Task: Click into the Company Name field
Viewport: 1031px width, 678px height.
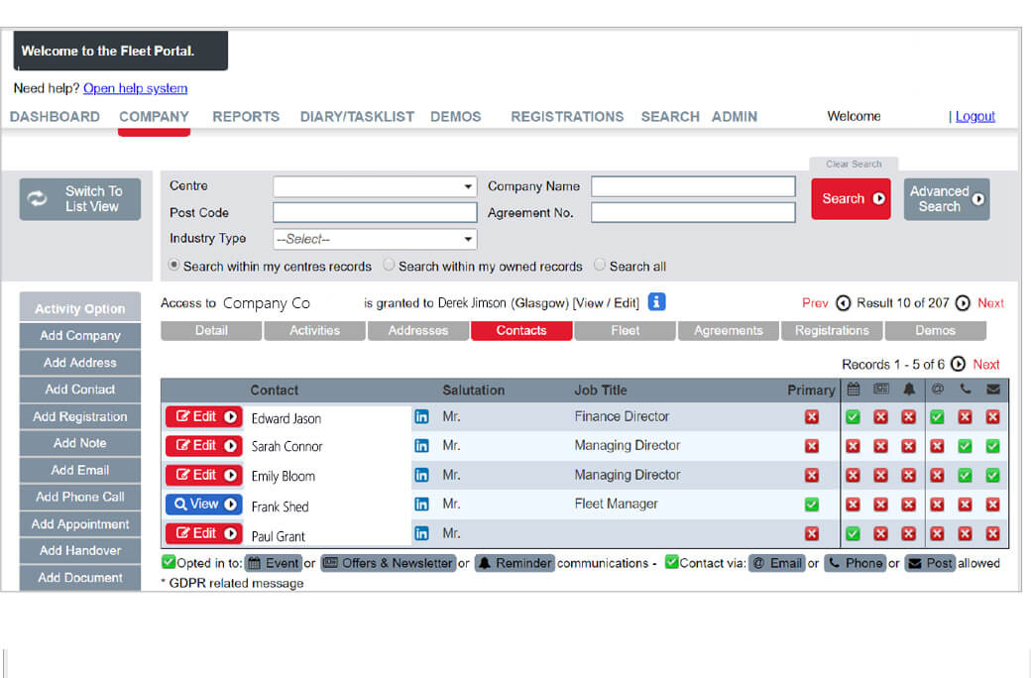Action: [x=693, y=186]
